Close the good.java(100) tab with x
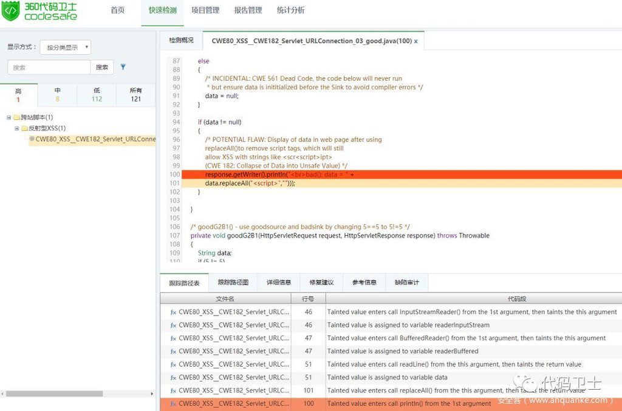Viewport: 622px width, 411px height. coord(415,41)
